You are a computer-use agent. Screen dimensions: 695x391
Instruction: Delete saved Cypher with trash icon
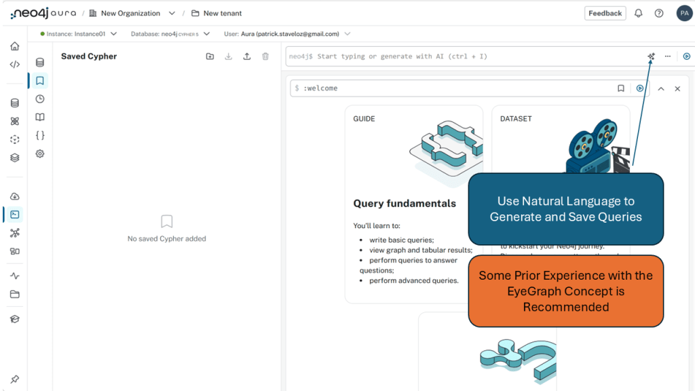tap(265, 56)
